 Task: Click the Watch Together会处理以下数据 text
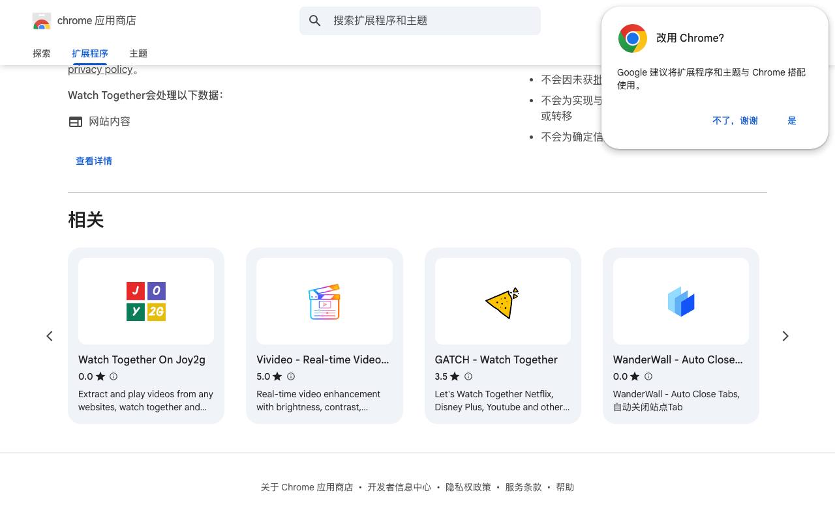click(x=145, y=96)
